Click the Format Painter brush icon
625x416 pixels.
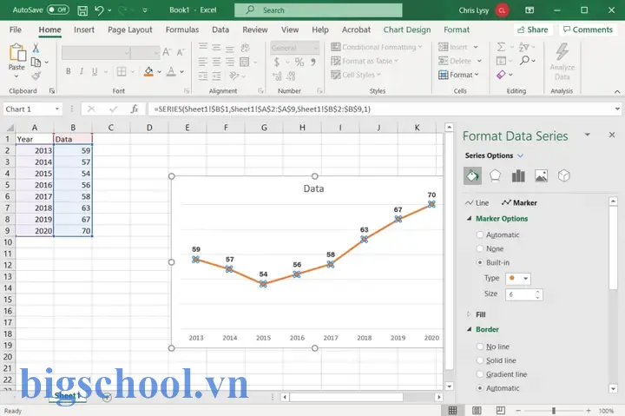[36, 76]
